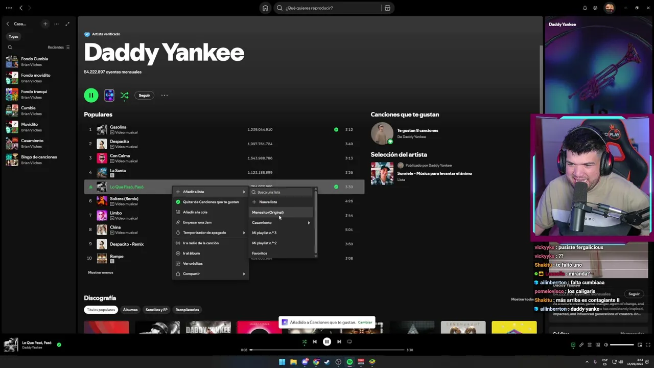
Task: Pause playback in the bottom player bar
Action: [x=327, y=341]
